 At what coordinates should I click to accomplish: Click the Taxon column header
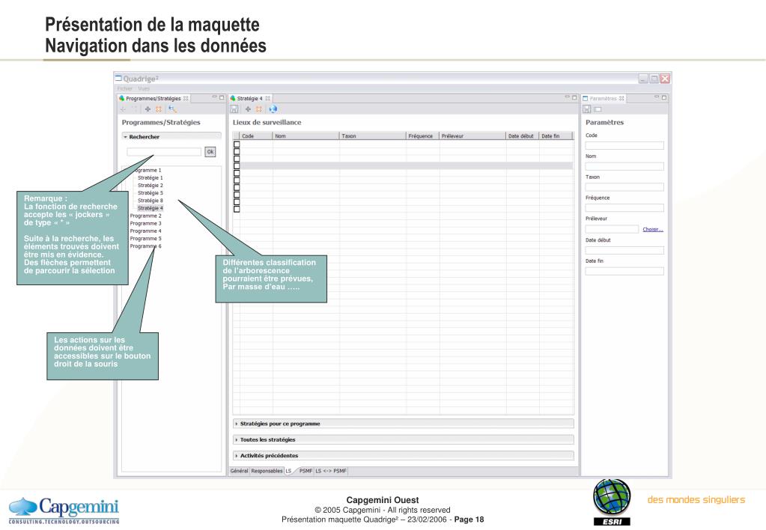(x=373, y=135)
